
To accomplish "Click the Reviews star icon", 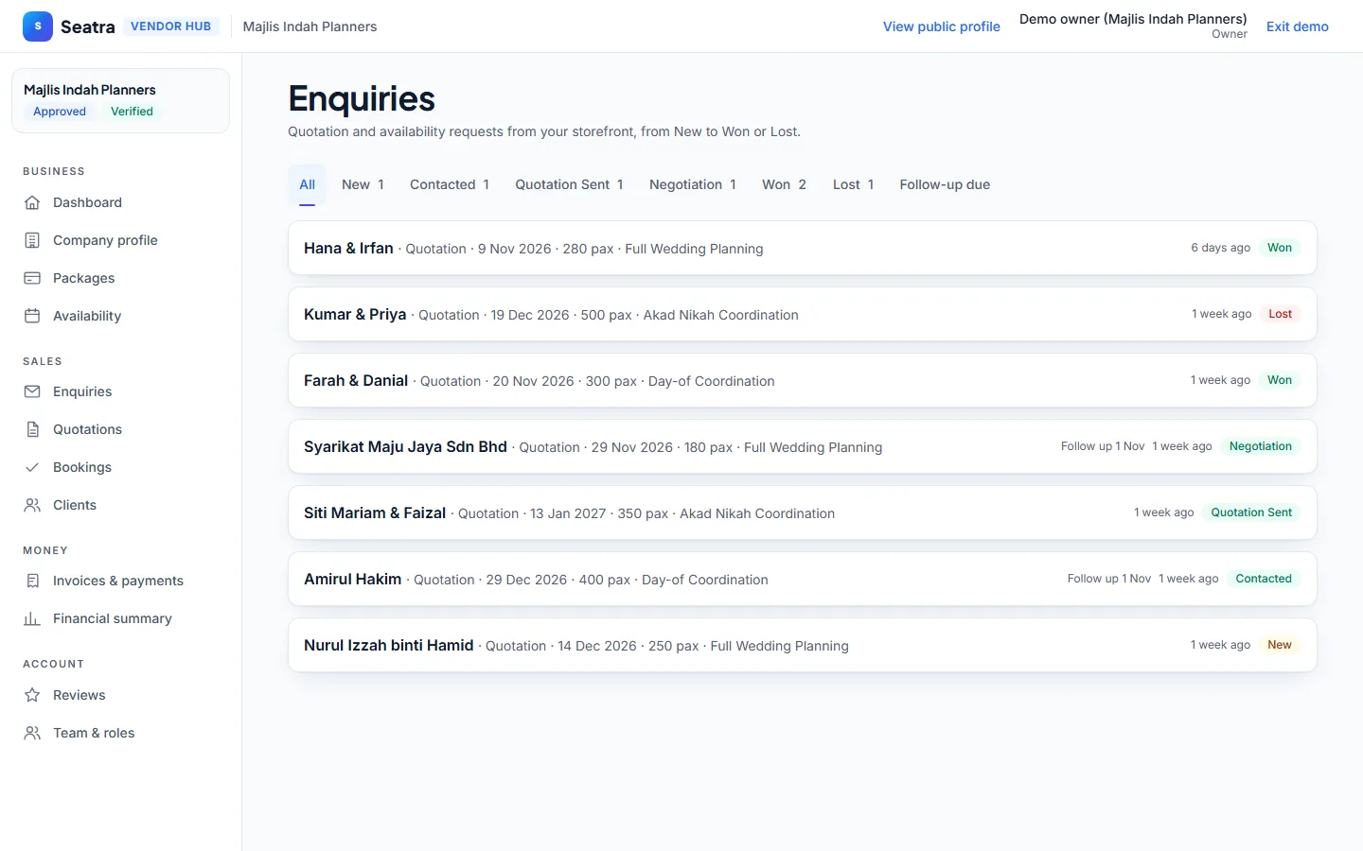I will (x=32, y=695).
